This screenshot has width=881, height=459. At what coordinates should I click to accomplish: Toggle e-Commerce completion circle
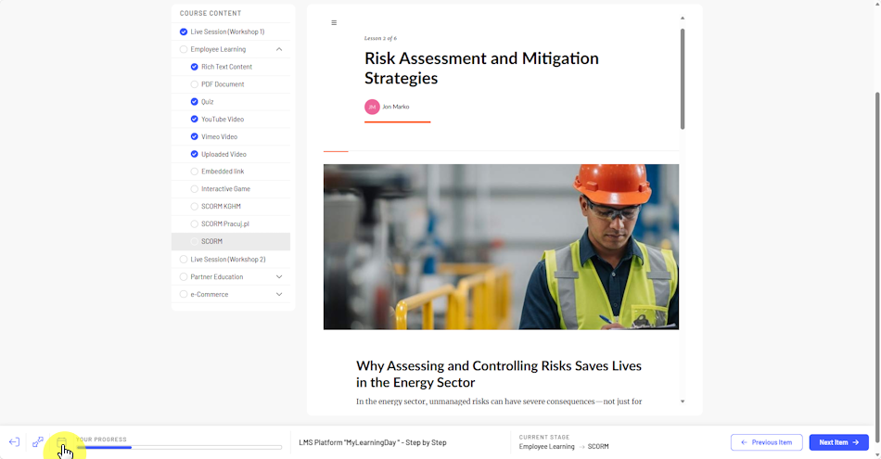tap(184, 294)
